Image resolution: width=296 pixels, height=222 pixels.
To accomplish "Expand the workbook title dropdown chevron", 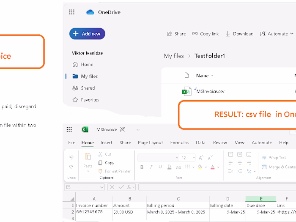I will pos(138,130).
